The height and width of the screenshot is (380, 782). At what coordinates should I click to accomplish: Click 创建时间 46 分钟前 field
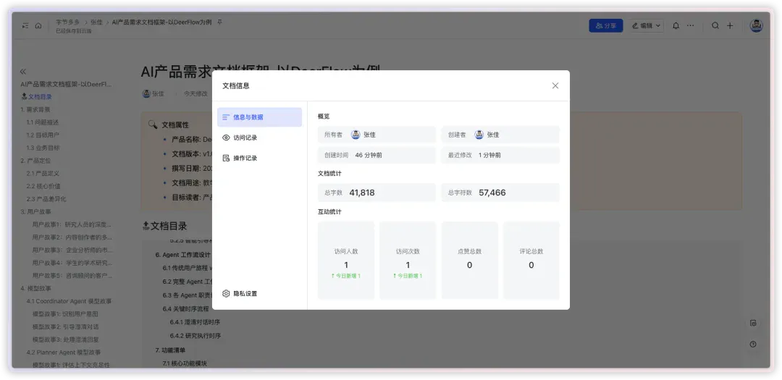(x=377, y=155)
